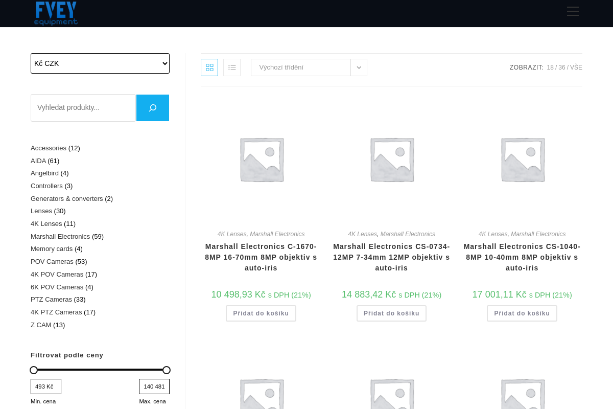Switch to list view layout

click(x=232, y=67)
